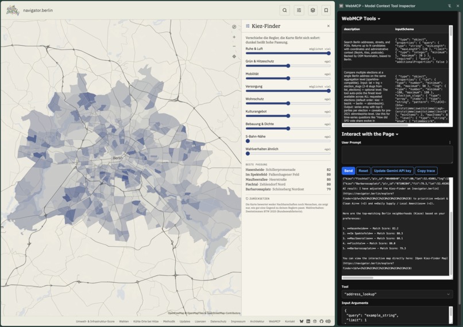Adjust the Kulturangebot slider
This screenshot has height=327, width=463.
pyautogui.click(x=288, y=116)
